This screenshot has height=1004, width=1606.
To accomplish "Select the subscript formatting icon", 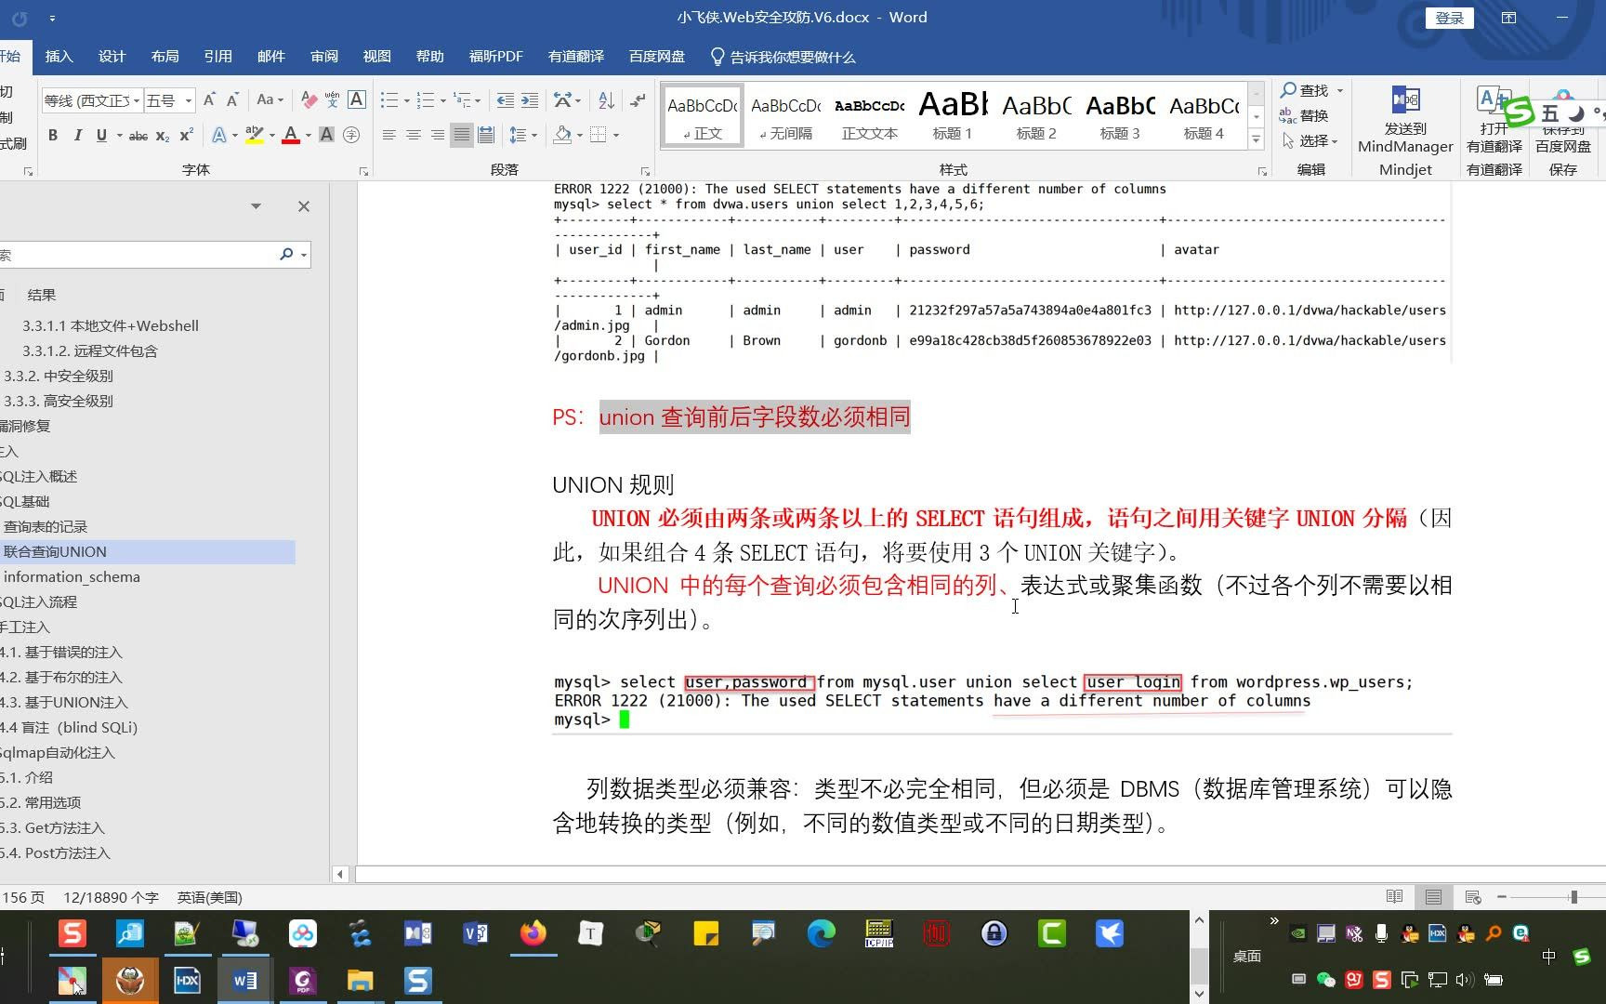I will click(161, 136).
